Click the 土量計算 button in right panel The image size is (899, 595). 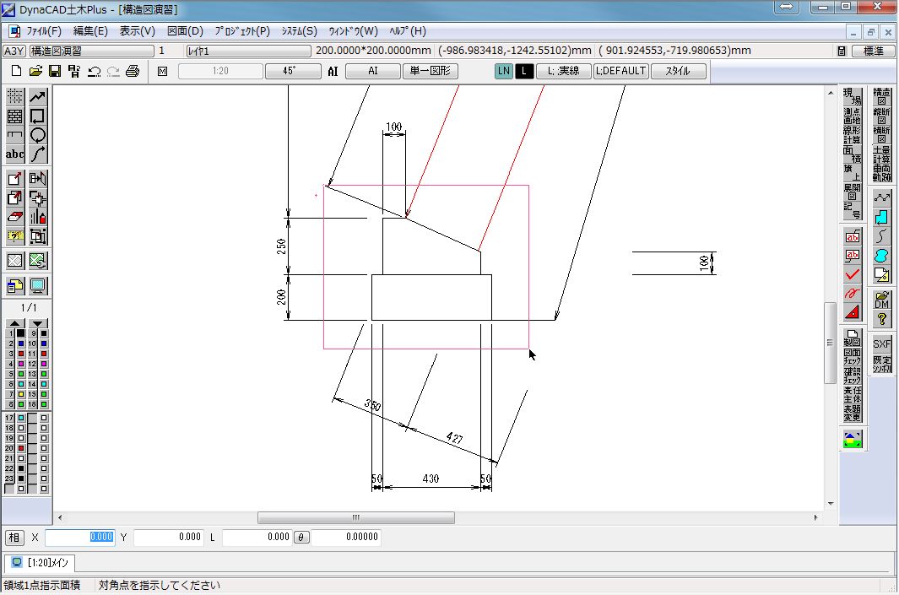(x=882, y=154)
